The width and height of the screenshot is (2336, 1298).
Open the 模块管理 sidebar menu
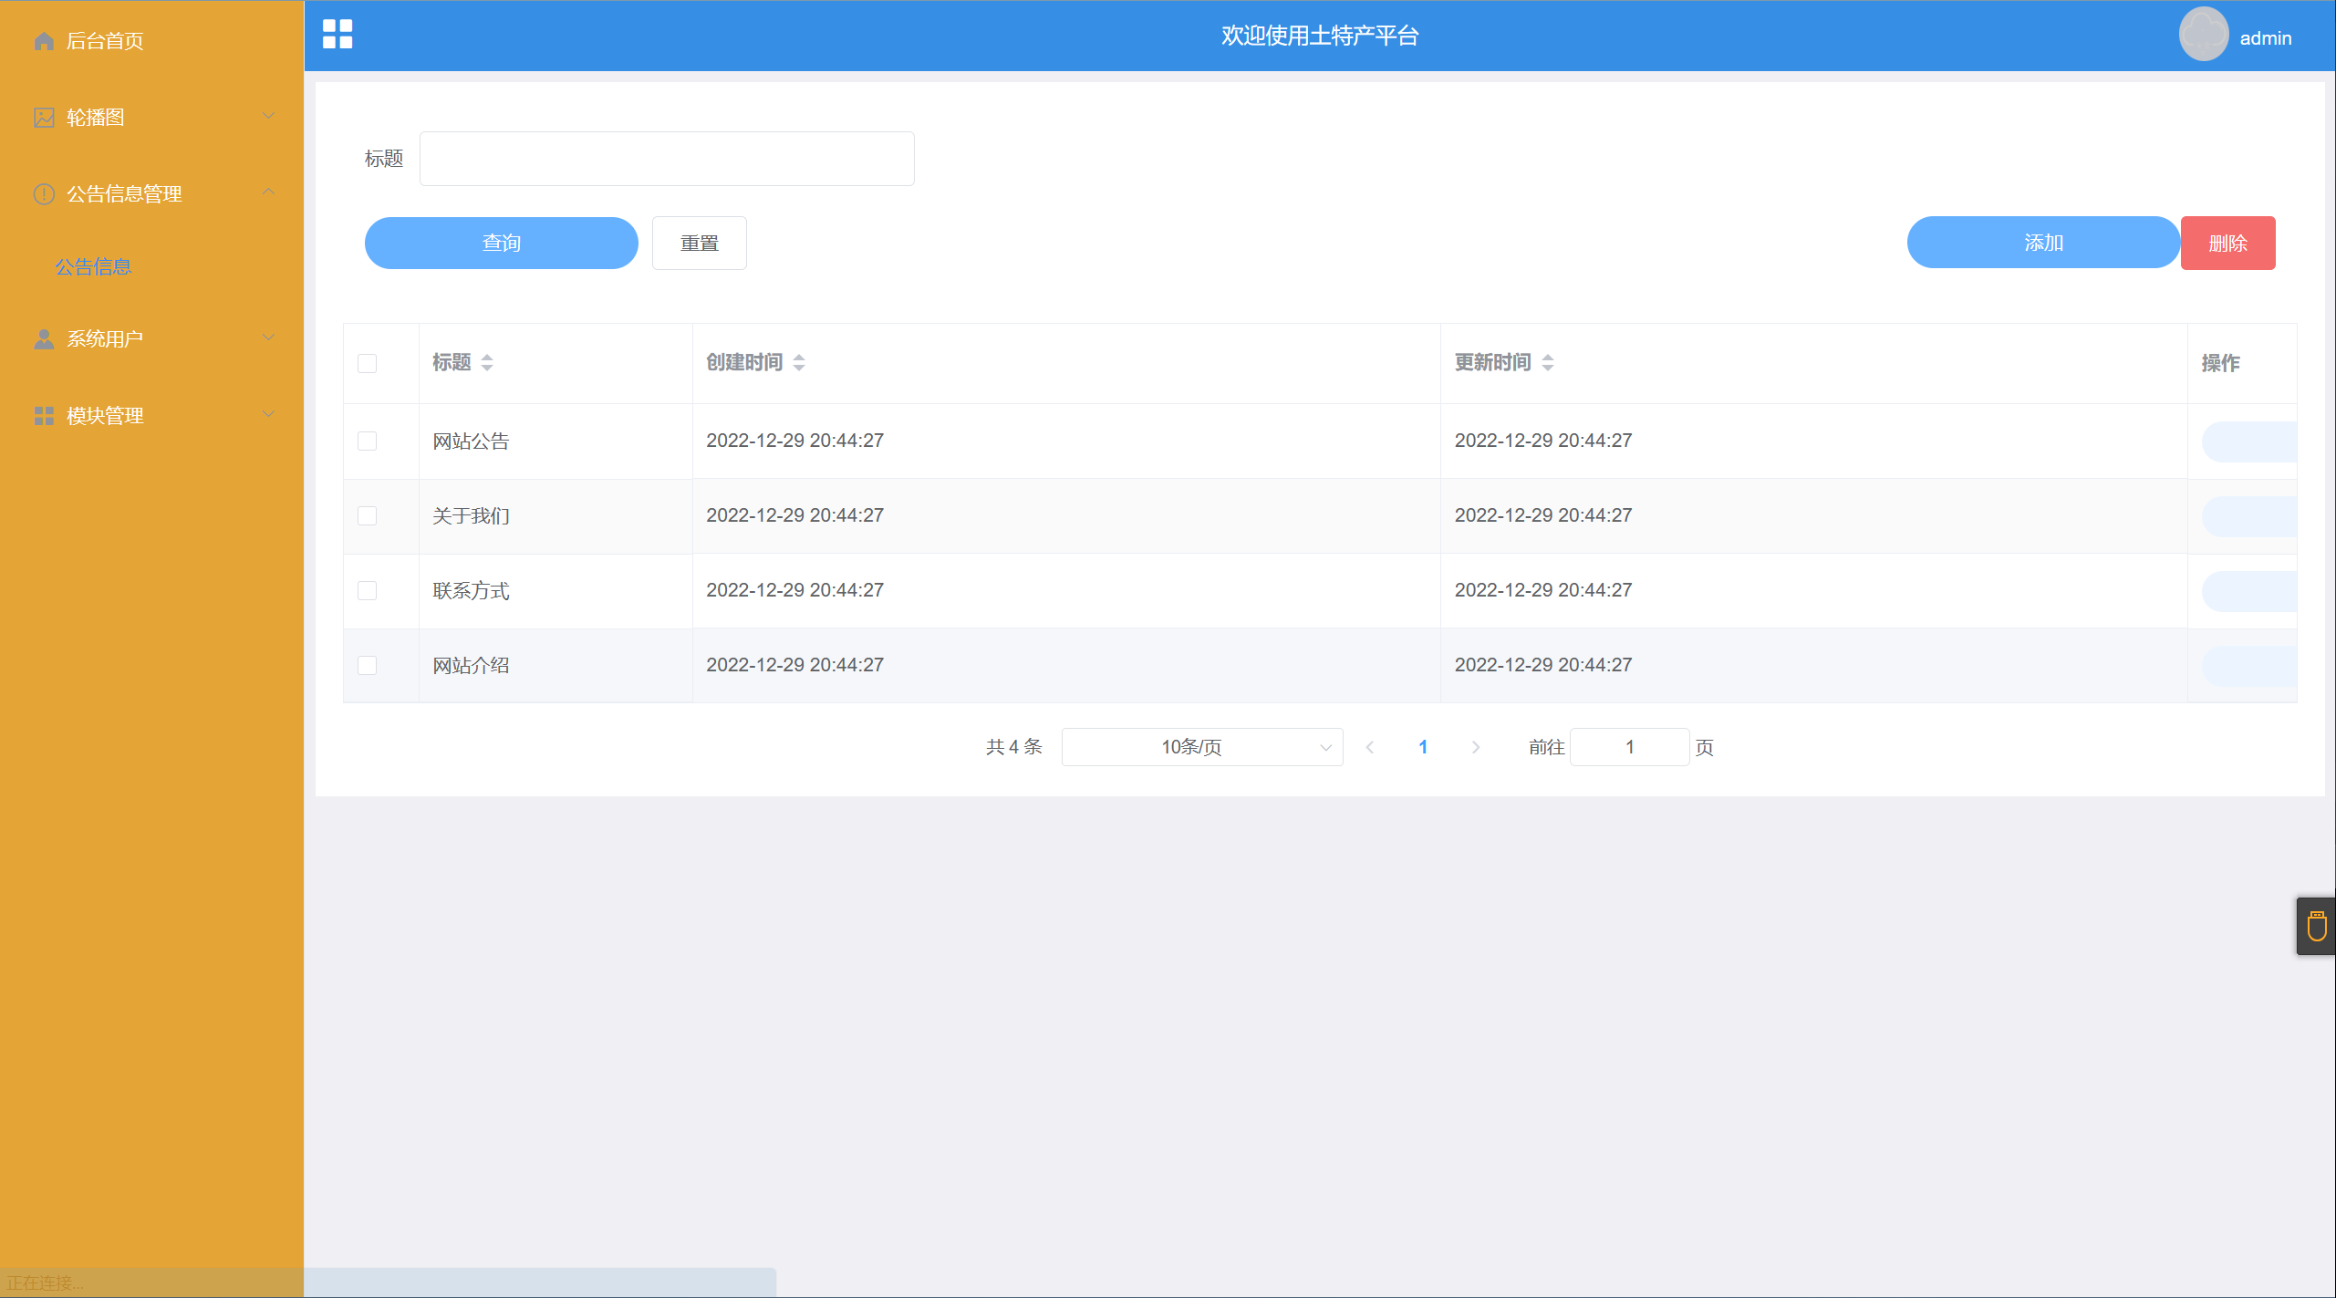[151, 416]
